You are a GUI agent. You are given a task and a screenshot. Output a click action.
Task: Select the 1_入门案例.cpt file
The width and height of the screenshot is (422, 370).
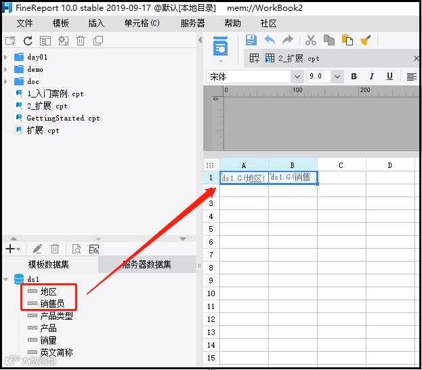tap(55, 94)
